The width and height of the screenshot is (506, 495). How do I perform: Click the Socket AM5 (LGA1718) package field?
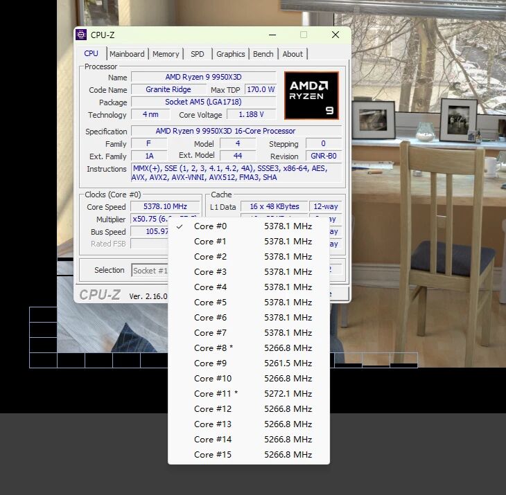[203, 102]
